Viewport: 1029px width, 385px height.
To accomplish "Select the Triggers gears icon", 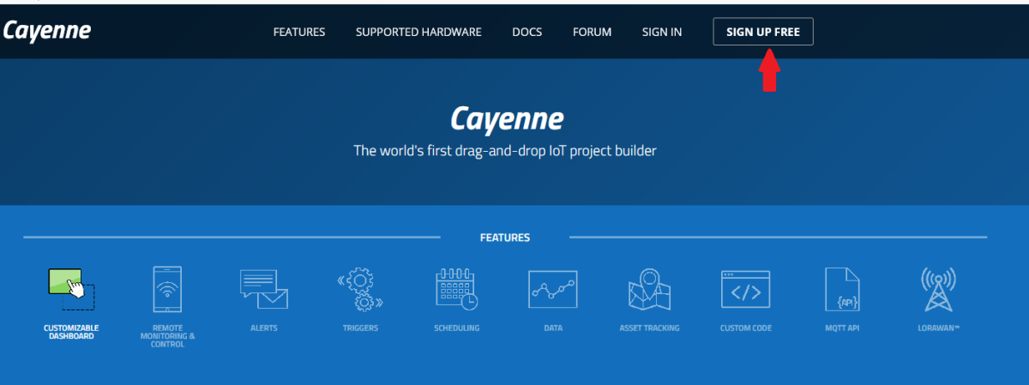I will click(360, 290).
